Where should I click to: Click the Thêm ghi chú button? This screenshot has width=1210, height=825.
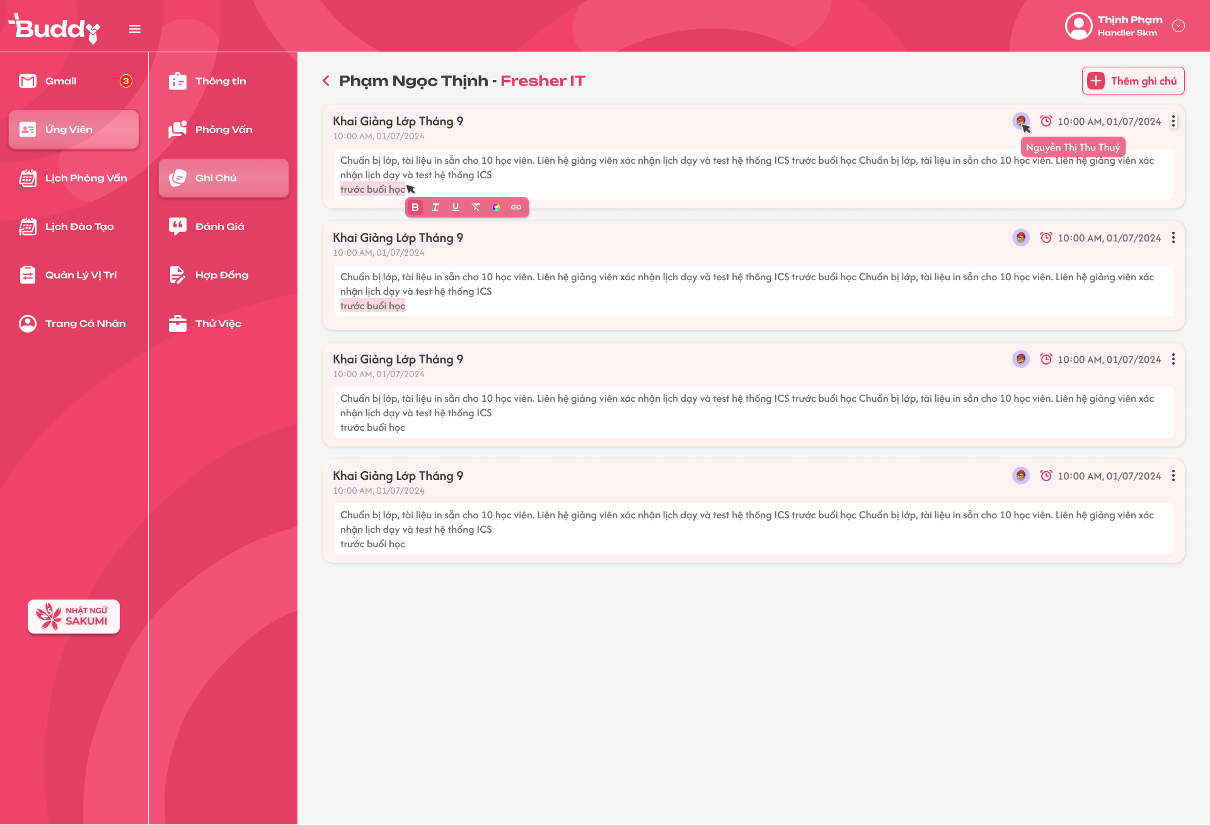point(1133,81)
